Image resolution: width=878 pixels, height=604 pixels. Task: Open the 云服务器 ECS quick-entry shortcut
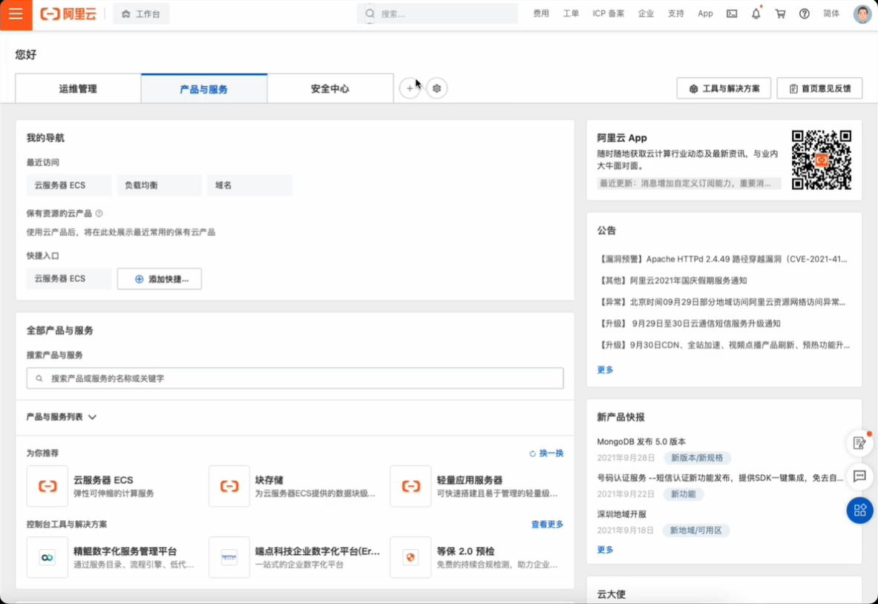pos(69,279)
